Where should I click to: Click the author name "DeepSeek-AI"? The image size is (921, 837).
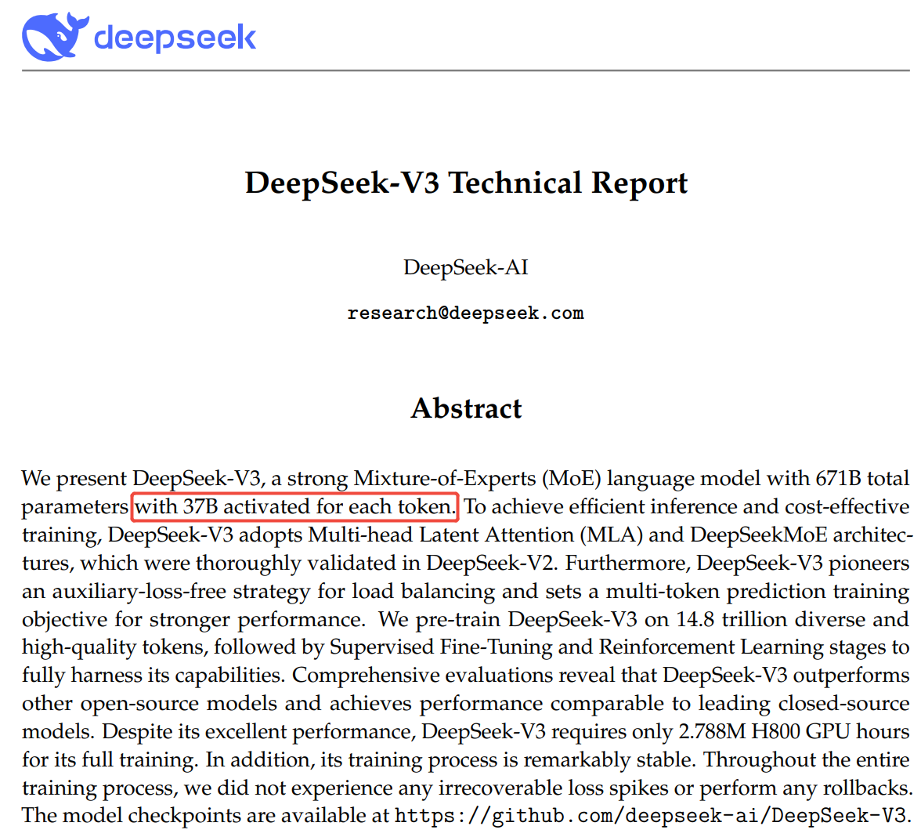pos(465,267)
